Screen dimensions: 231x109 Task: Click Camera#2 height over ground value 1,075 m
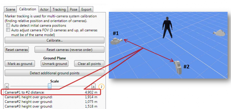pos(91,102)
